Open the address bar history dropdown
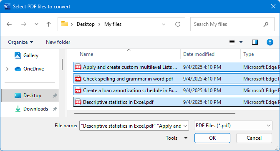The width and height of the screenshot is (280, 151). click(x=164, y=24)
